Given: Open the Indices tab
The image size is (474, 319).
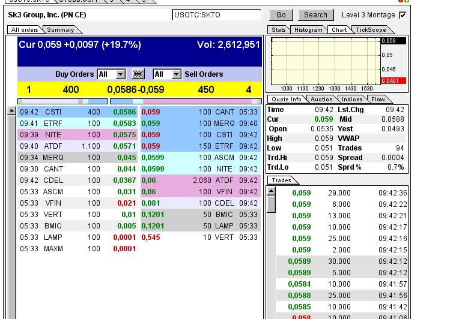Looking at the screenshot, I should click(x=352, y=100).
